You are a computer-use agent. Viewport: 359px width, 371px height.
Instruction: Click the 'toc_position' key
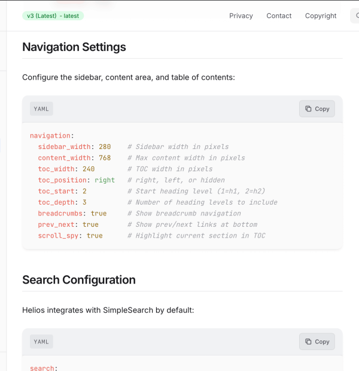62,180
